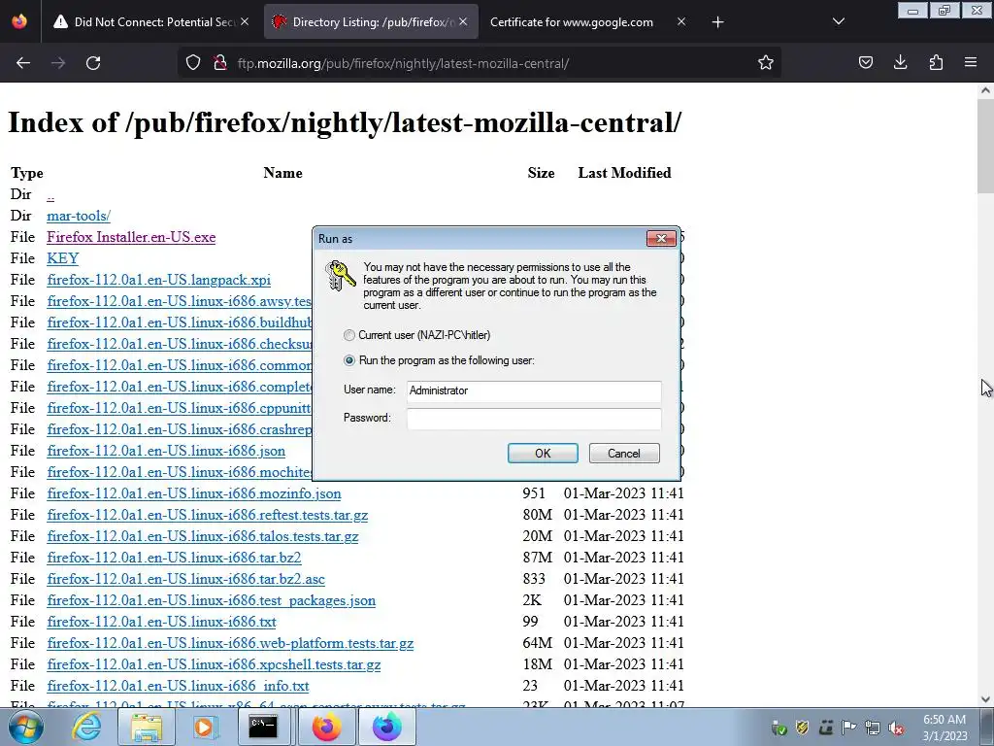Open the tracking protection shield icon
Image resolution: width=994 pixels, height=746 pixels.
tap(193, 63)
